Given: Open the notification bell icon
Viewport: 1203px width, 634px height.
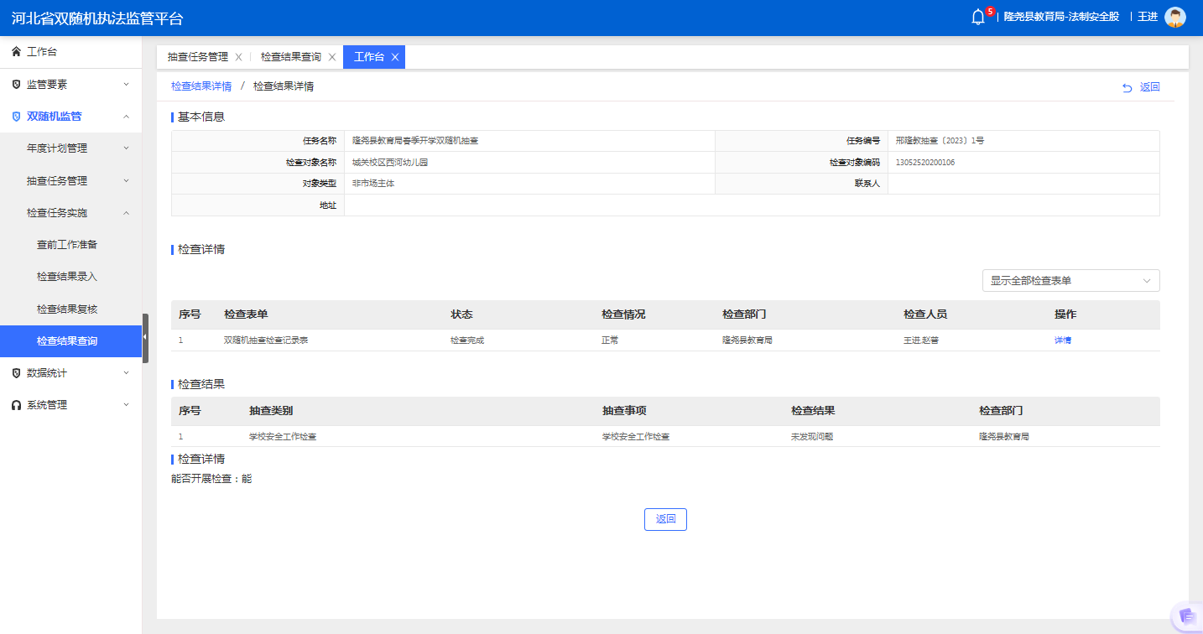Looking at the screenshot, I should tap(977, 18).
